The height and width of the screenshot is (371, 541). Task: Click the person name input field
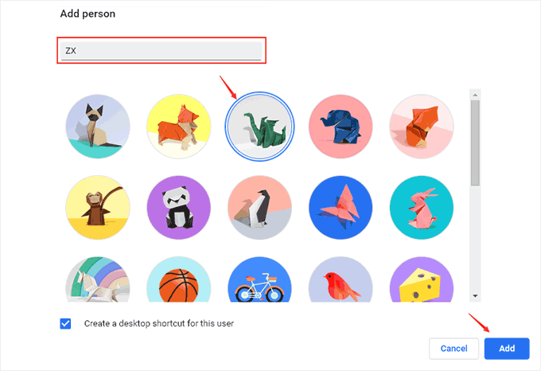coord(162,51)
